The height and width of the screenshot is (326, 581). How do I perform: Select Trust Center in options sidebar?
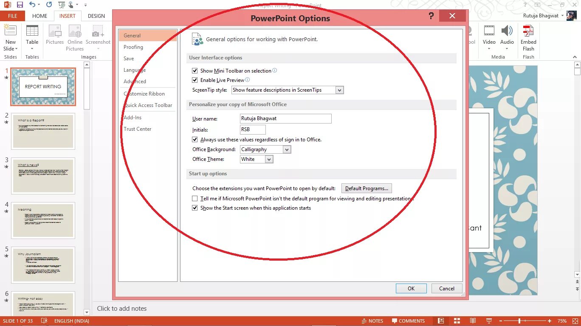(x=137, y=129)
